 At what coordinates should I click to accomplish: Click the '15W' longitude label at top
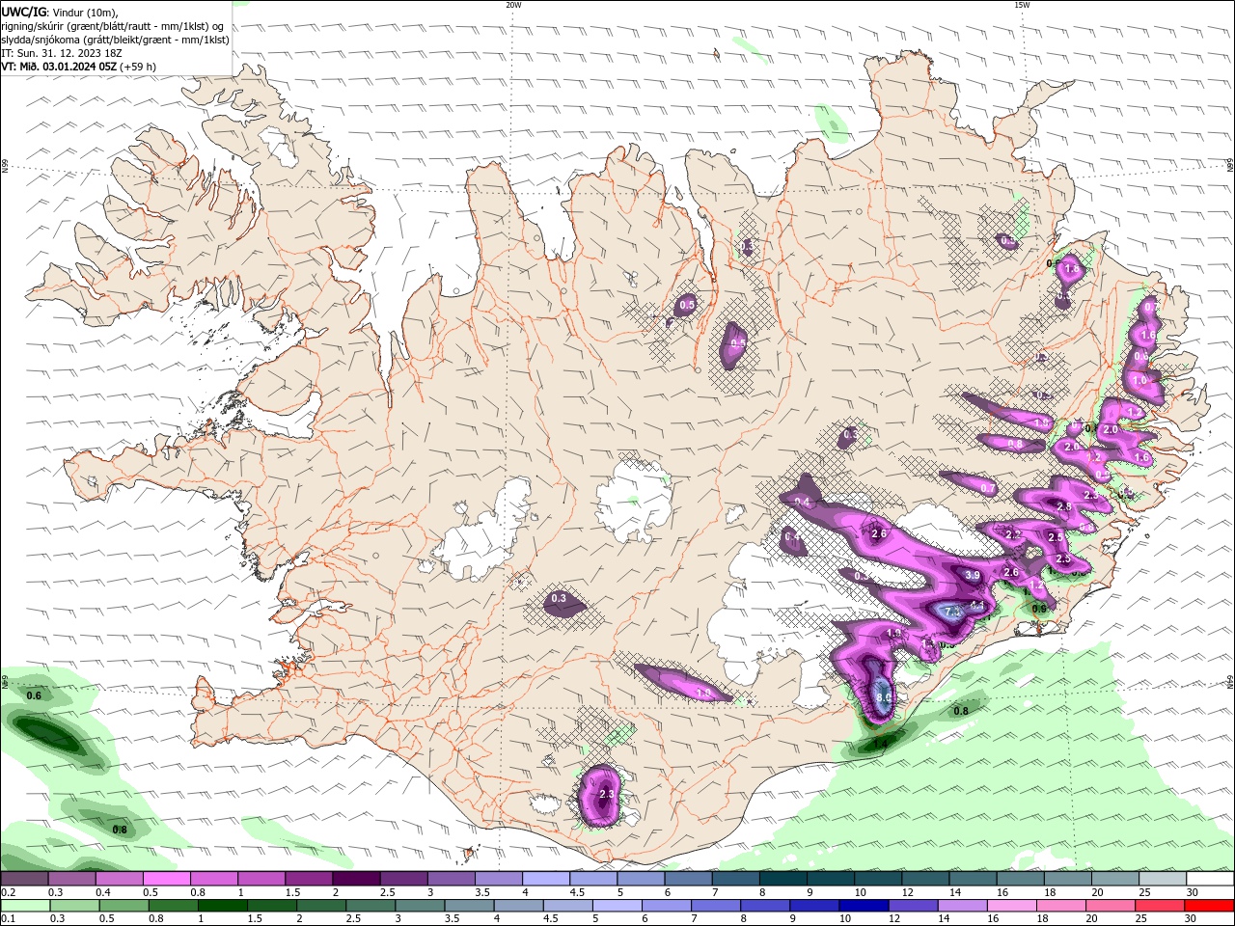tap(1022, 5)
